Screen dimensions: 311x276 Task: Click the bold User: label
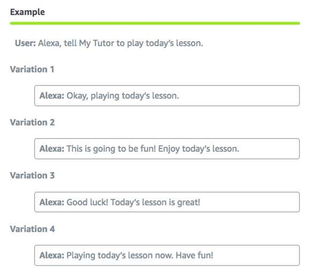(25, 43)
